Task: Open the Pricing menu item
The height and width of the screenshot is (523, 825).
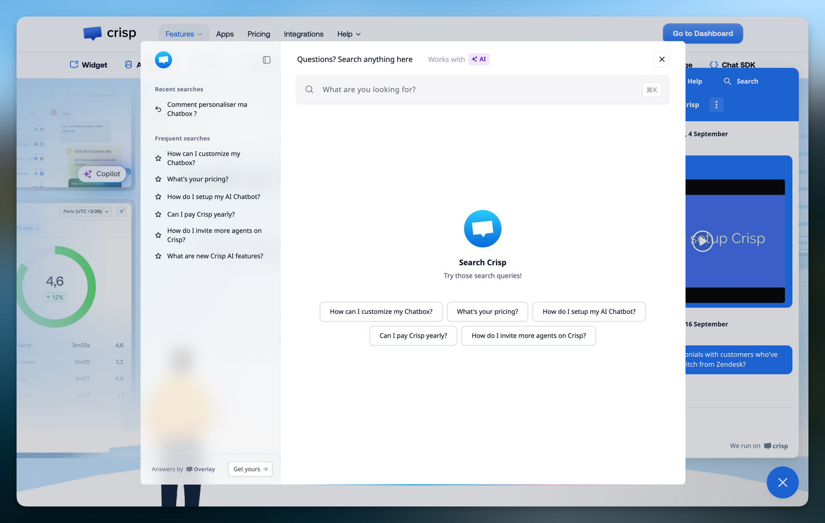Action: [259, 34]
